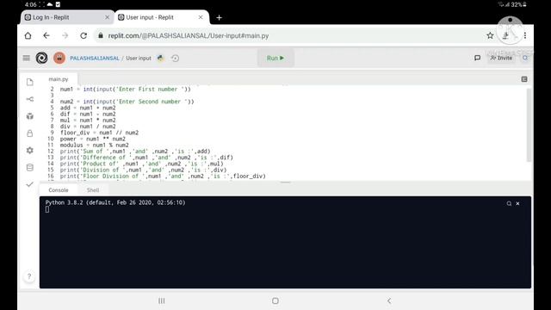Image resolution: width=551 pixels, height=310 pixels.
Task: Open the user avatar profile
Action: [59, 58]
